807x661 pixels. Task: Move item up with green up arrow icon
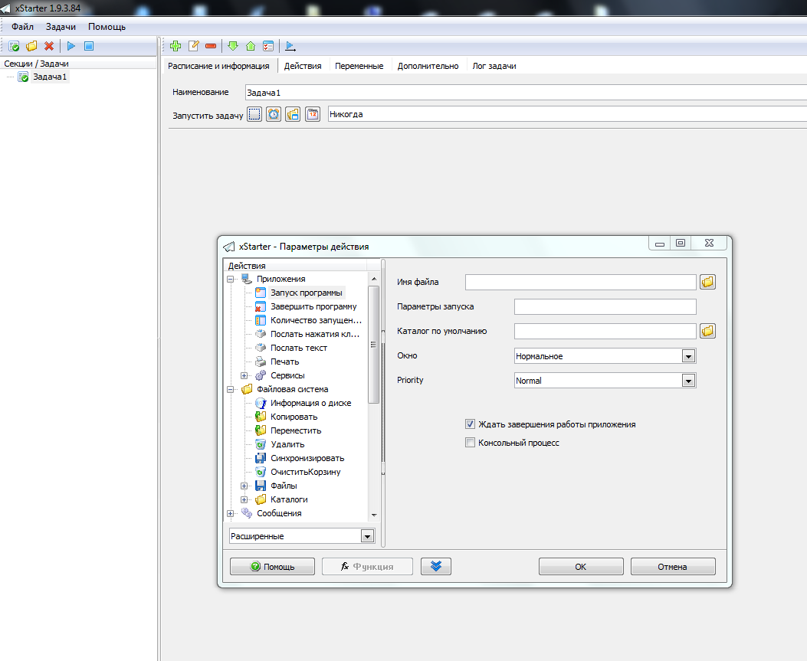[251, 46]
